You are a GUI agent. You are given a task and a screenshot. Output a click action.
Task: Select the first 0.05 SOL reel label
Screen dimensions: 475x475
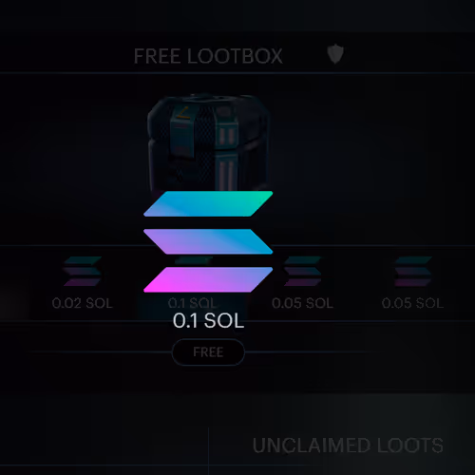coord(302,303)
